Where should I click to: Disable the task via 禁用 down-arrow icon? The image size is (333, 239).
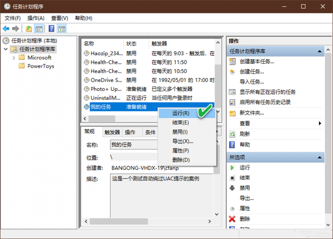(232, 188)
